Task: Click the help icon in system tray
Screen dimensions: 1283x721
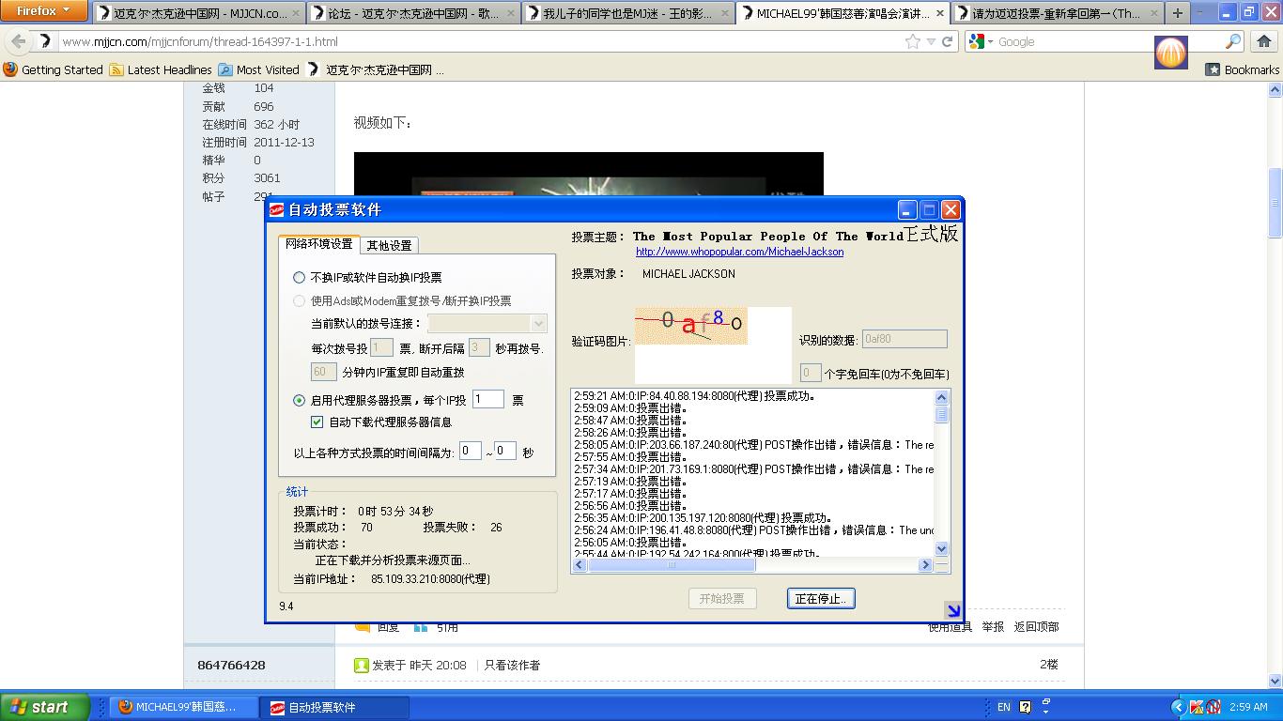Action: 1025,707
